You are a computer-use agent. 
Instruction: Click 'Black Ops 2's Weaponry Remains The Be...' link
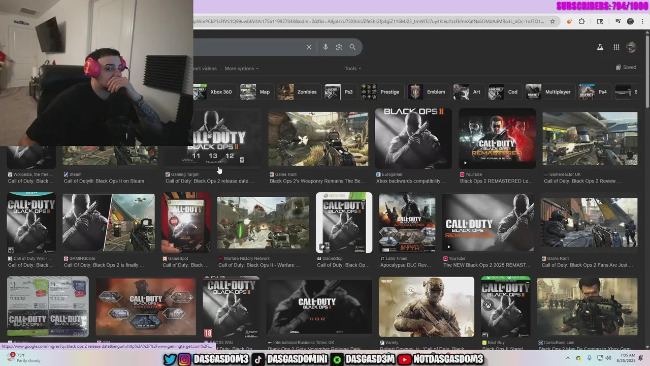[317, 181]
